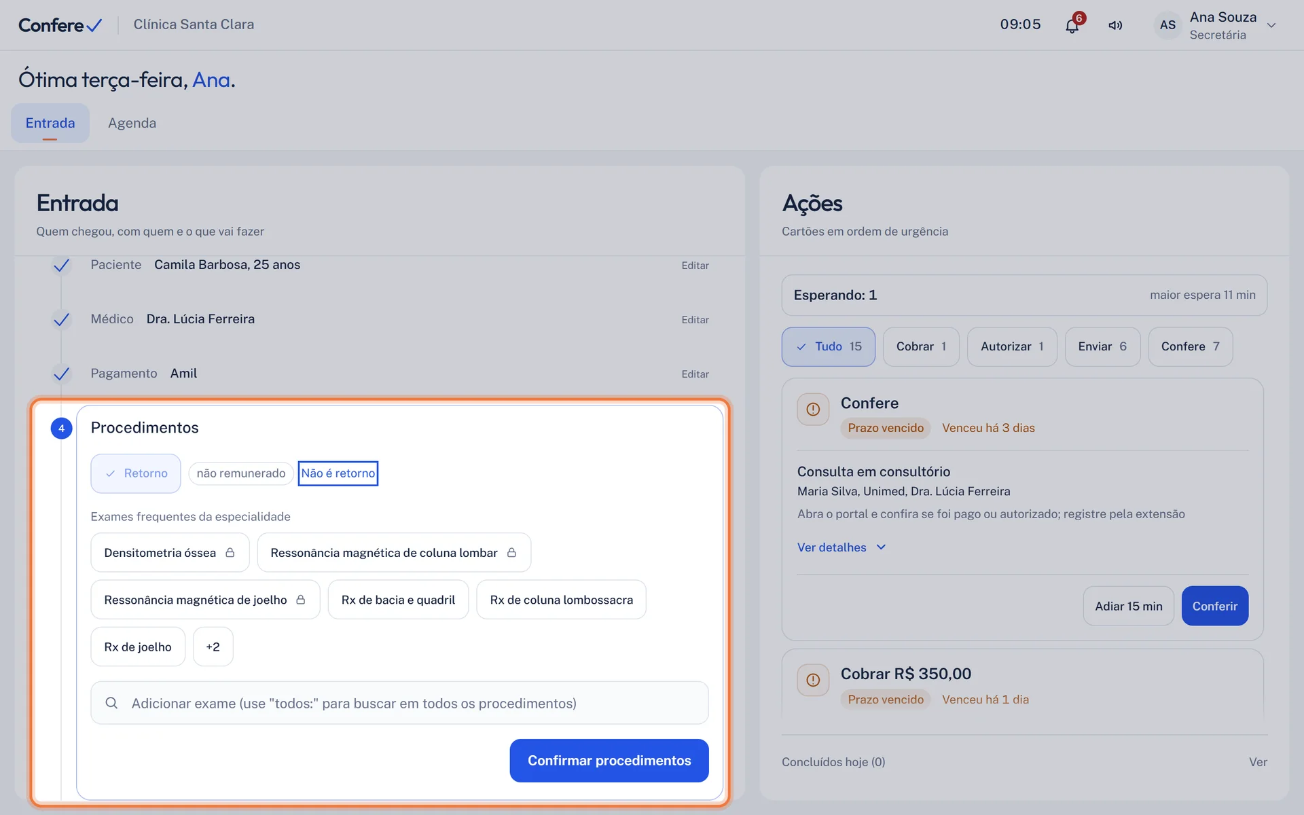Image resolution: width=1304 pixels, height=815 pixels.
Task: Edit the Paciente Camila Barbosa row
Action: (695, 266)
